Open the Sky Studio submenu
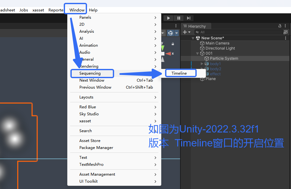The height and width of the screenshot is (189, 291). (x=114, y=114)
